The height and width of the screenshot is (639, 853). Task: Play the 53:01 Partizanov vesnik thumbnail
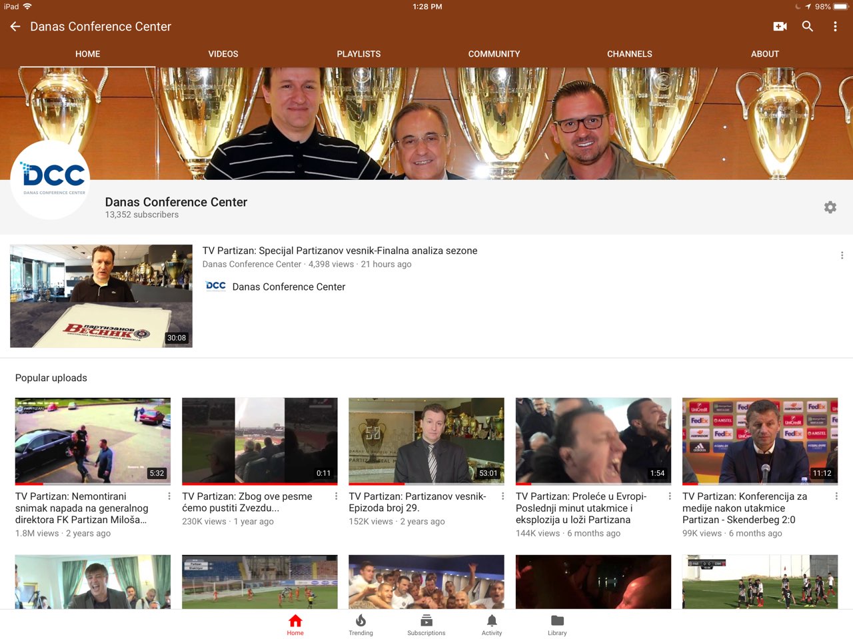coord(426,441)
